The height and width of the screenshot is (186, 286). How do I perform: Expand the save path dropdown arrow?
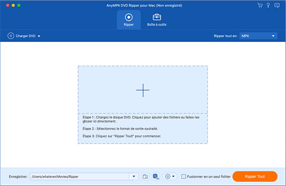[x=134, y=176]
